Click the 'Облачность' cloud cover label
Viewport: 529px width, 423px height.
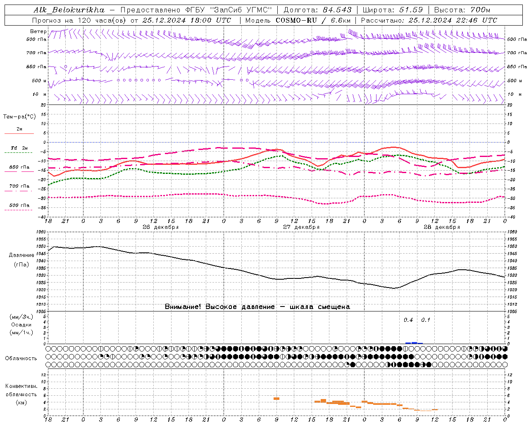point(21,359)
